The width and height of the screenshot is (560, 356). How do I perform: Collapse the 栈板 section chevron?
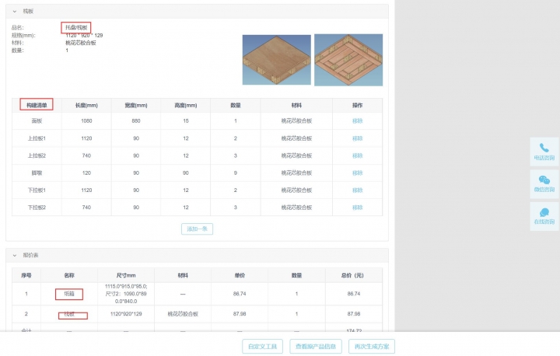pyautogui.click(x=14, y=12)
